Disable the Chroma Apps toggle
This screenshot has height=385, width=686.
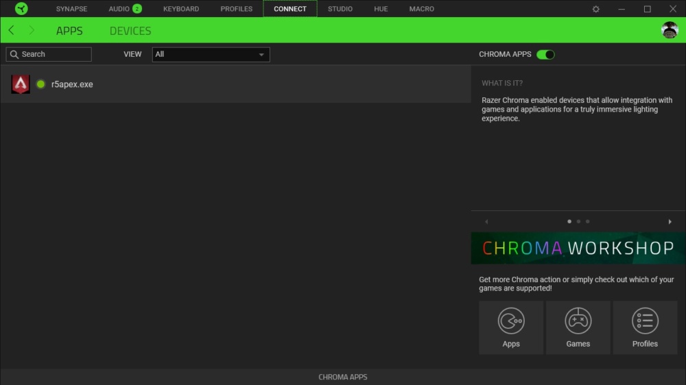(x=545, y=54)
